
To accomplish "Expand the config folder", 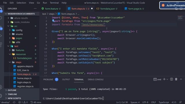I will tap(22, 30).
